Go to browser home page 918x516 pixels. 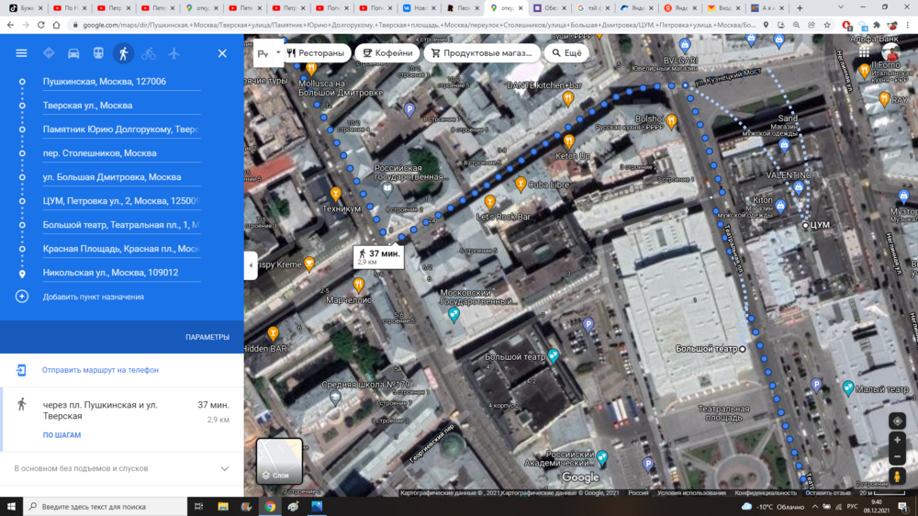coord(56,25)
